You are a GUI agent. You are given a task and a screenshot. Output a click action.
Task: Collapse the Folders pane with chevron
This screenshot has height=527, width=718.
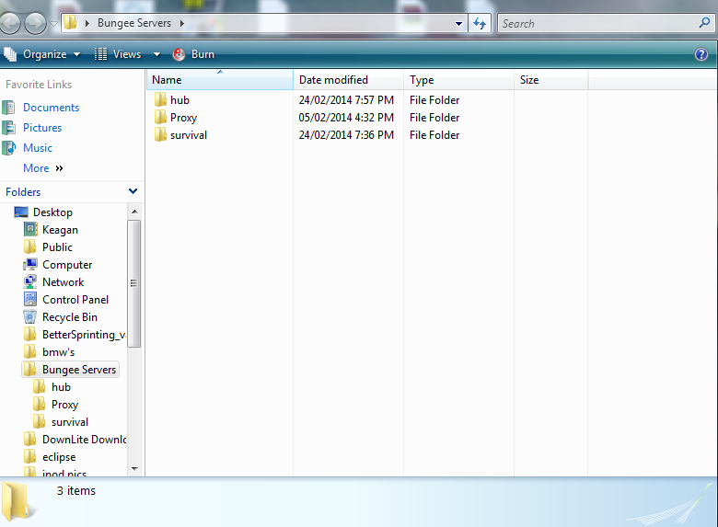tap(133, 191)
